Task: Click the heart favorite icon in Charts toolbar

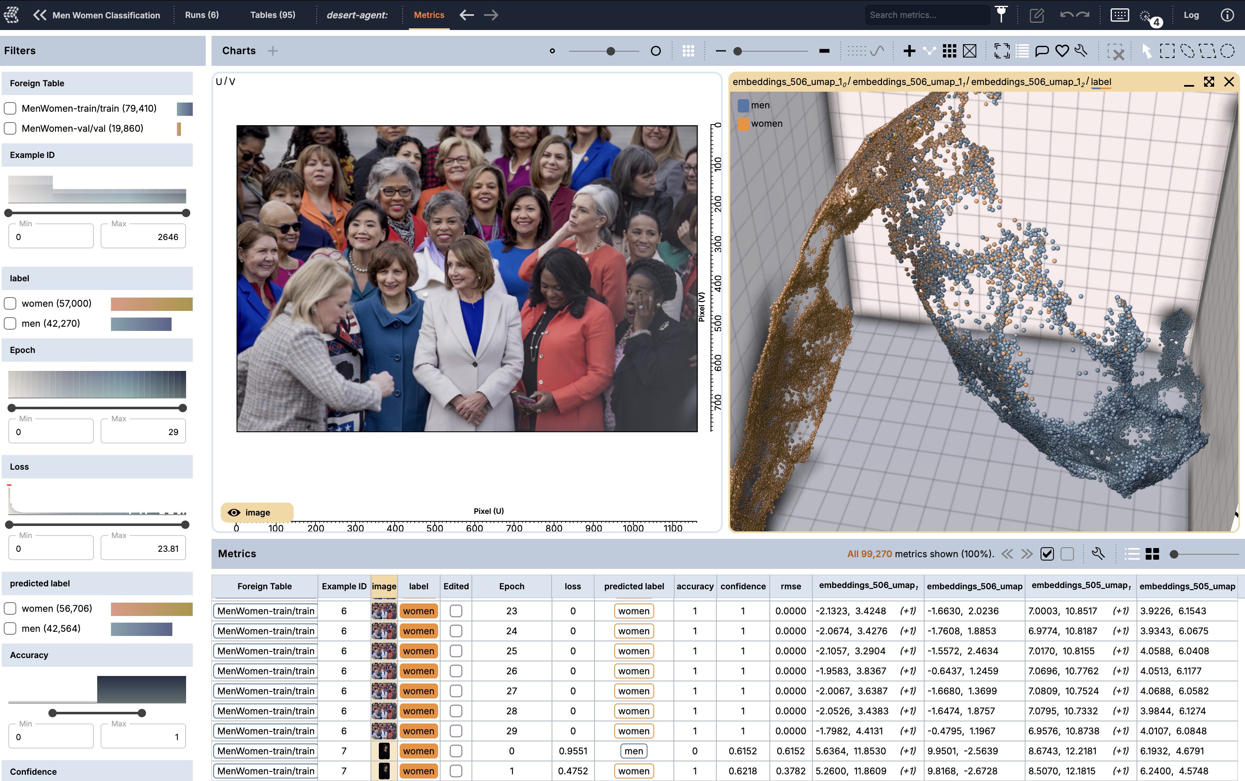Action: 1061,50
